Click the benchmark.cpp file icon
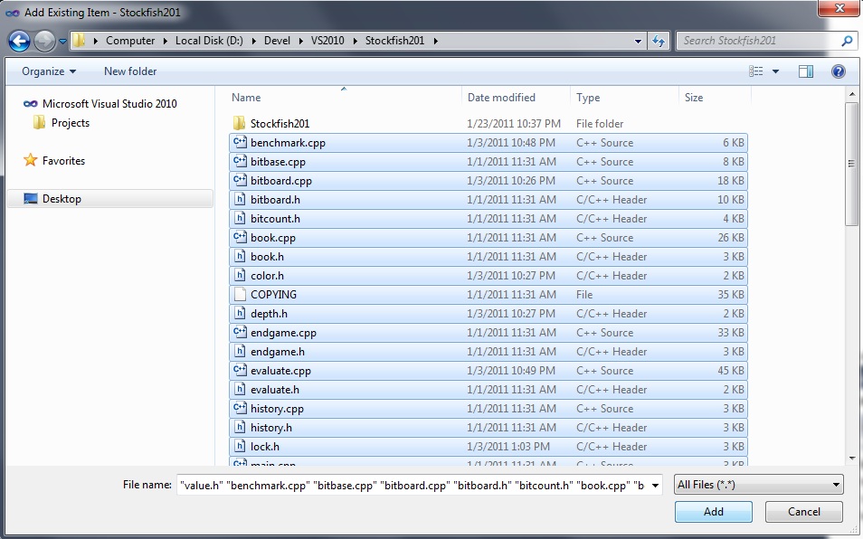Screen dimensions: 863x539 coord(240,143)
